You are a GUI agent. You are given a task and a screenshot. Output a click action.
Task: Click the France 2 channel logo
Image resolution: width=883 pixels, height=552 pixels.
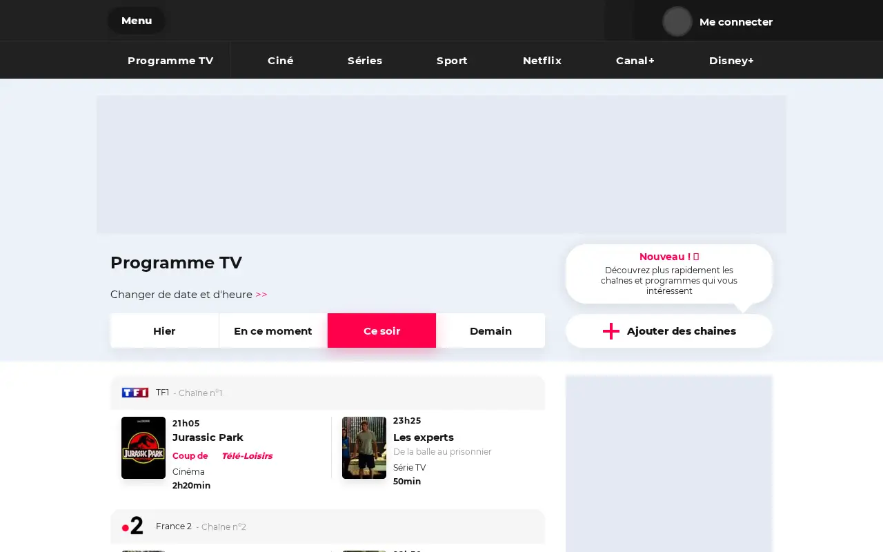(x=132, y=526)
